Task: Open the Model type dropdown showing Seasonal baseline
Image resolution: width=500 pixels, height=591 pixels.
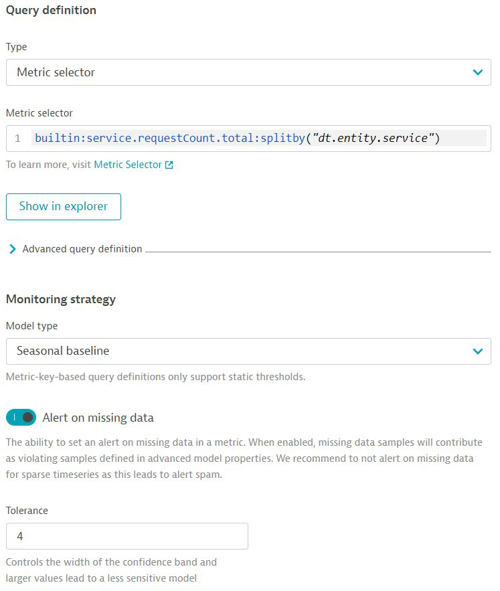Action: tap(248, 351)
